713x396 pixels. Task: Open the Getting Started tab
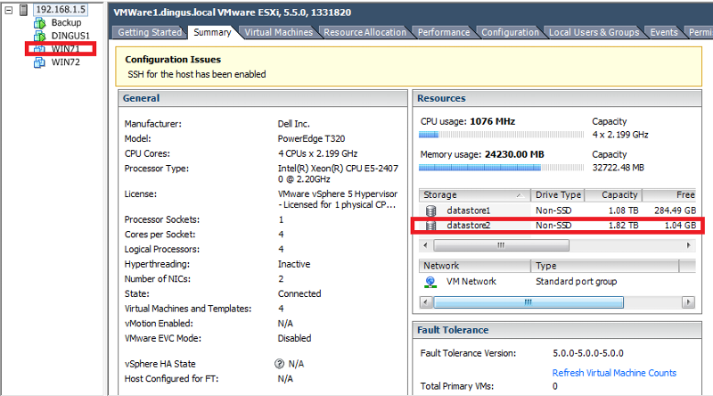click(x=150, y=32)
